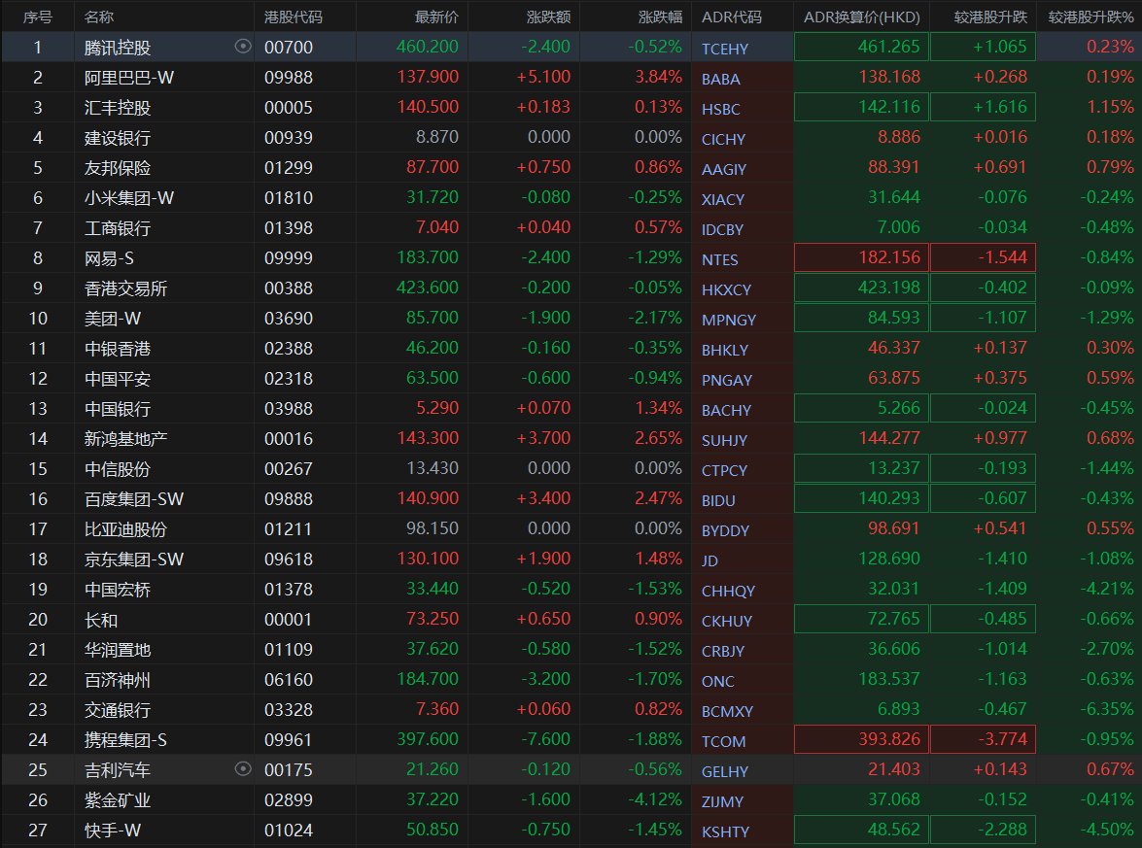This screenshot has height=848, width=1142.
Task: Open the NTES ADR code
Action: pos(719,260)
